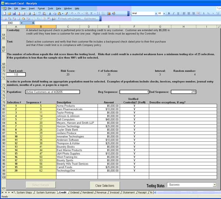Click the Insert Function fx icon
The height and width of the screenshot is (199, 221).
click(x=33, y=23)
